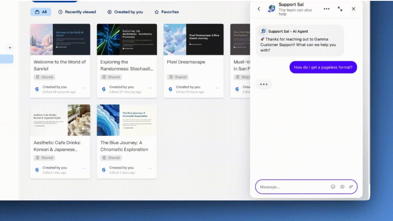The height and width of the screenshot is (221, 393).
Task: Select the All filter tab
Action: click(41, 12)
